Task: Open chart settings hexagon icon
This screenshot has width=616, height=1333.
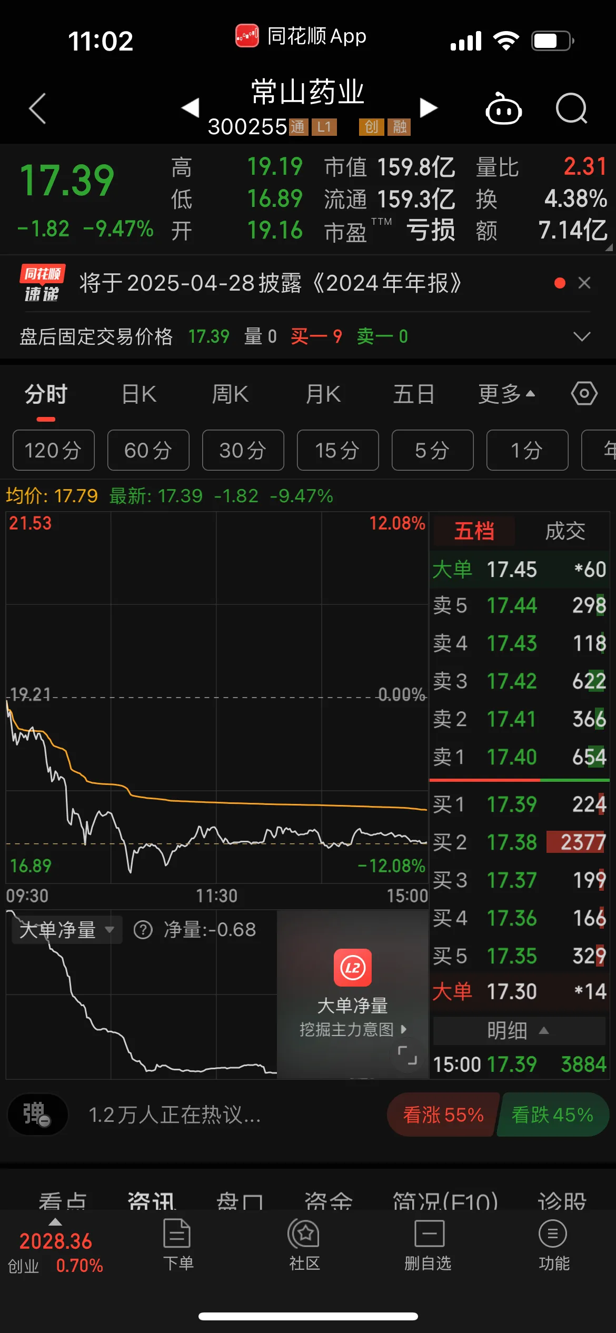Action: click(584, 394)
